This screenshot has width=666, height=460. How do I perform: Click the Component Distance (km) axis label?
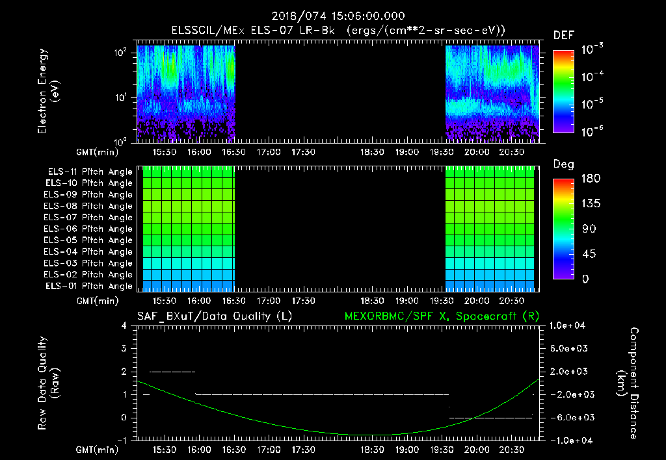tap(628, 383)
